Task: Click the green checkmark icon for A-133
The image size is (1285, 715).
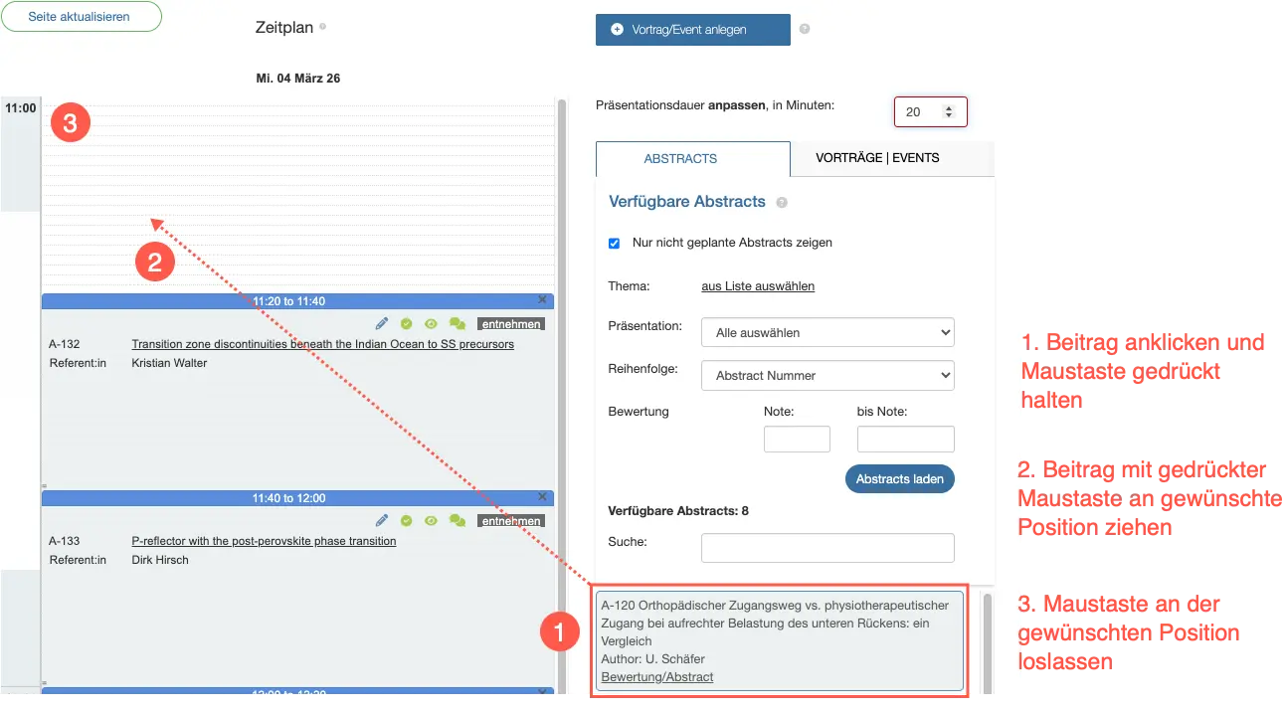Action: click(x=407, y=520)
